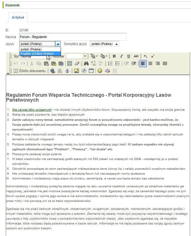191x236 pixels.
Task: Apply superscript formatting
Action: [x=152, y=56]
